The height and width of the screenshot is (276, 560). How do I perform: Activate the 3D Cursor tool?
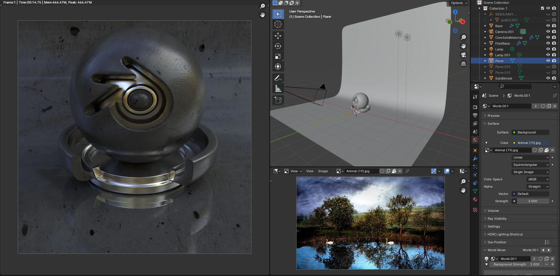coord(278,24)
